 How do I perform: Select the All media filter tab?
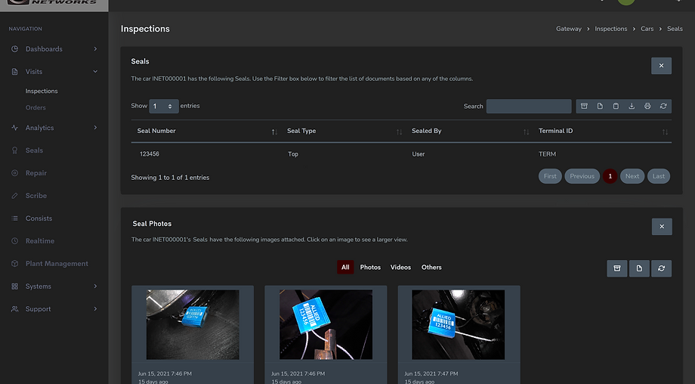click(345, 268)
